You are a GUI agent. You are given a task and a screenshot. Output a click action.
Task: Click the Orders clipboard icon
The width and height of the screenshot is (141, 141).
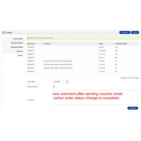[4, 32]
